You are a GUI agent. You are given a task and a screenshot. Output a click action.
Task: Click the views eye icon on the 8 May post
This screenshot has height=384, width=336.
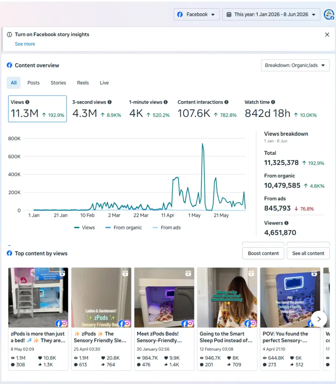click(x=13, y=358)
